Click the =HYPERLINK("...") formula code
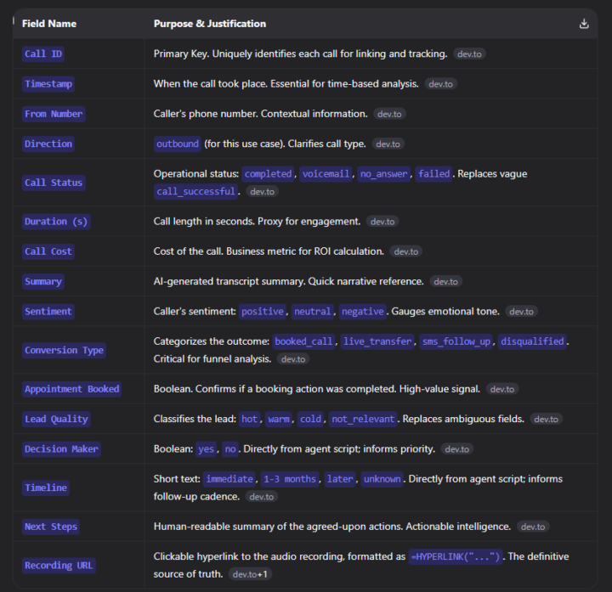The width and height of the screenshot is (612, 592). click(x=456, y=556)
